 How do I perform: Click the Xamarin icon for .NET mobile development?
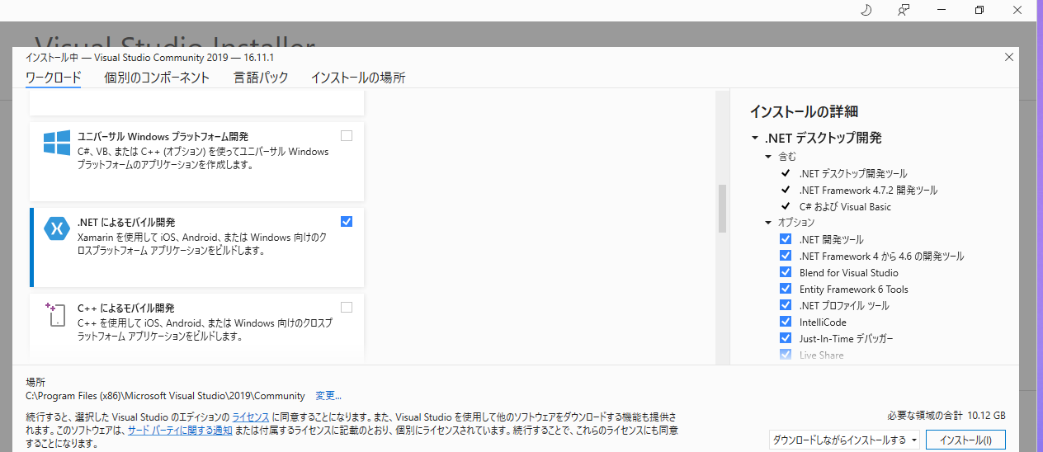[57, 228]
